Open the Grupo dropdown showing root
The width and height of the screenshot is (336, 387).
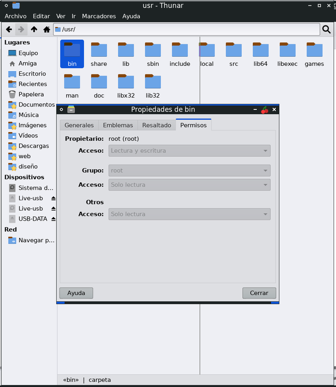point(190,171)
